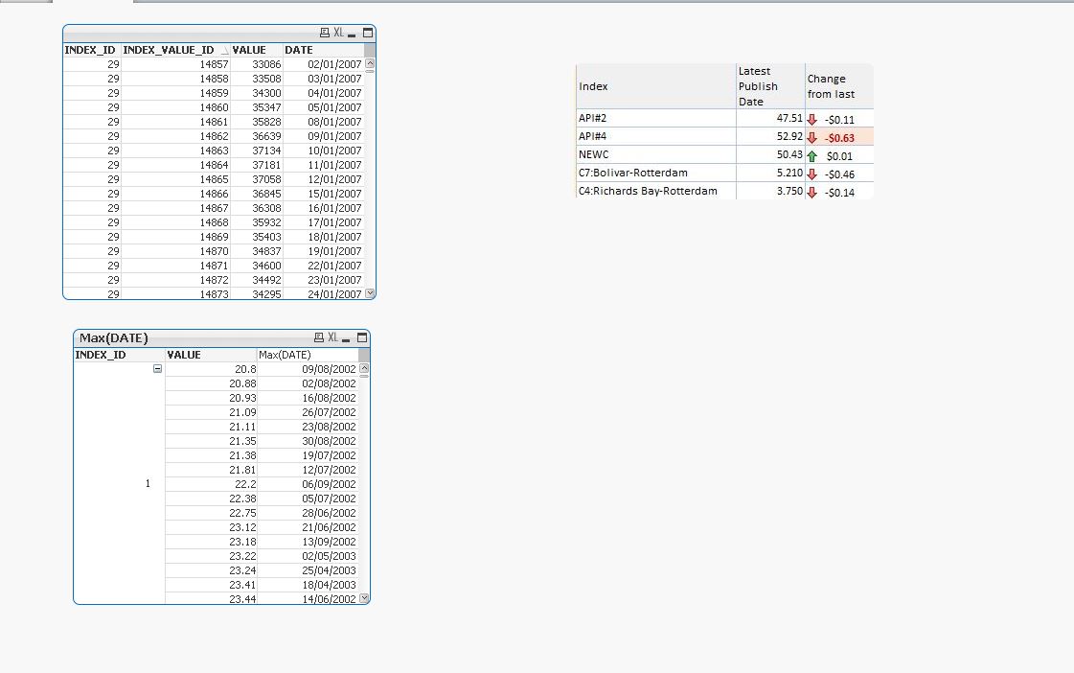Export Max(DATE) table via XL icon

click(x=332, y=337)
